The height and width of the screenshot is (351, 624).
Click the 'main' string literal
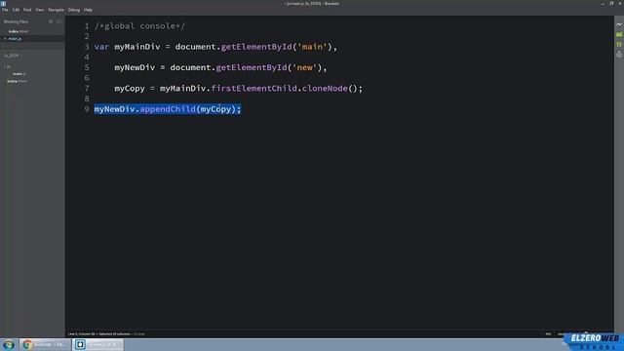click(312, 47)
